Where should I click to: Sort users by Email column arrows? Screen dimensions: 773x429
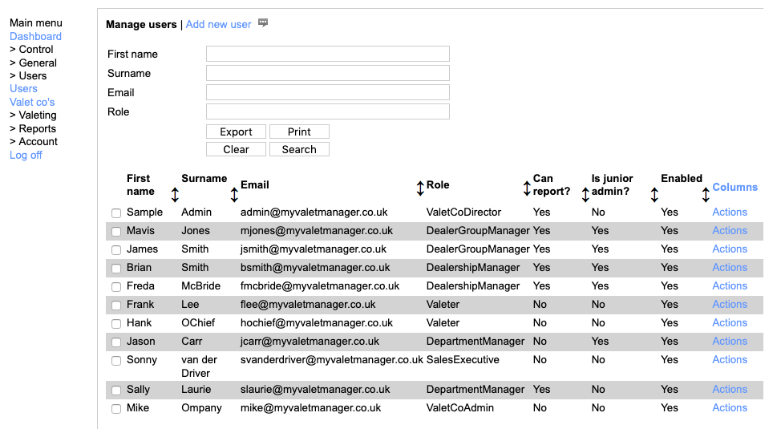click(x=420, y=188)
